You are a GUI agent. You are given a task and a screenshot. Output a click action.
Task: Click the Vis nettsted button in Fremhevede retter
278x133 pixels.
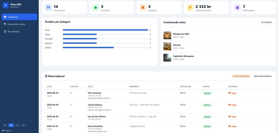pos(266,22)
